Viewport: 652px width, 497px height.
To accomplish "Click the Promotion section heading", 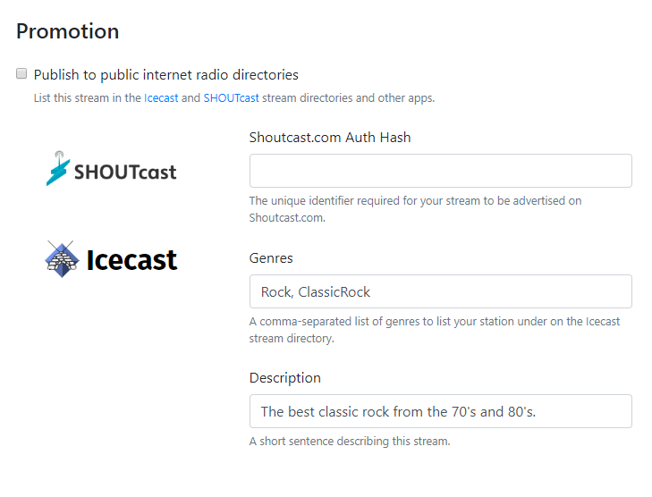I will pyautogui.click(x=68, y=31).
